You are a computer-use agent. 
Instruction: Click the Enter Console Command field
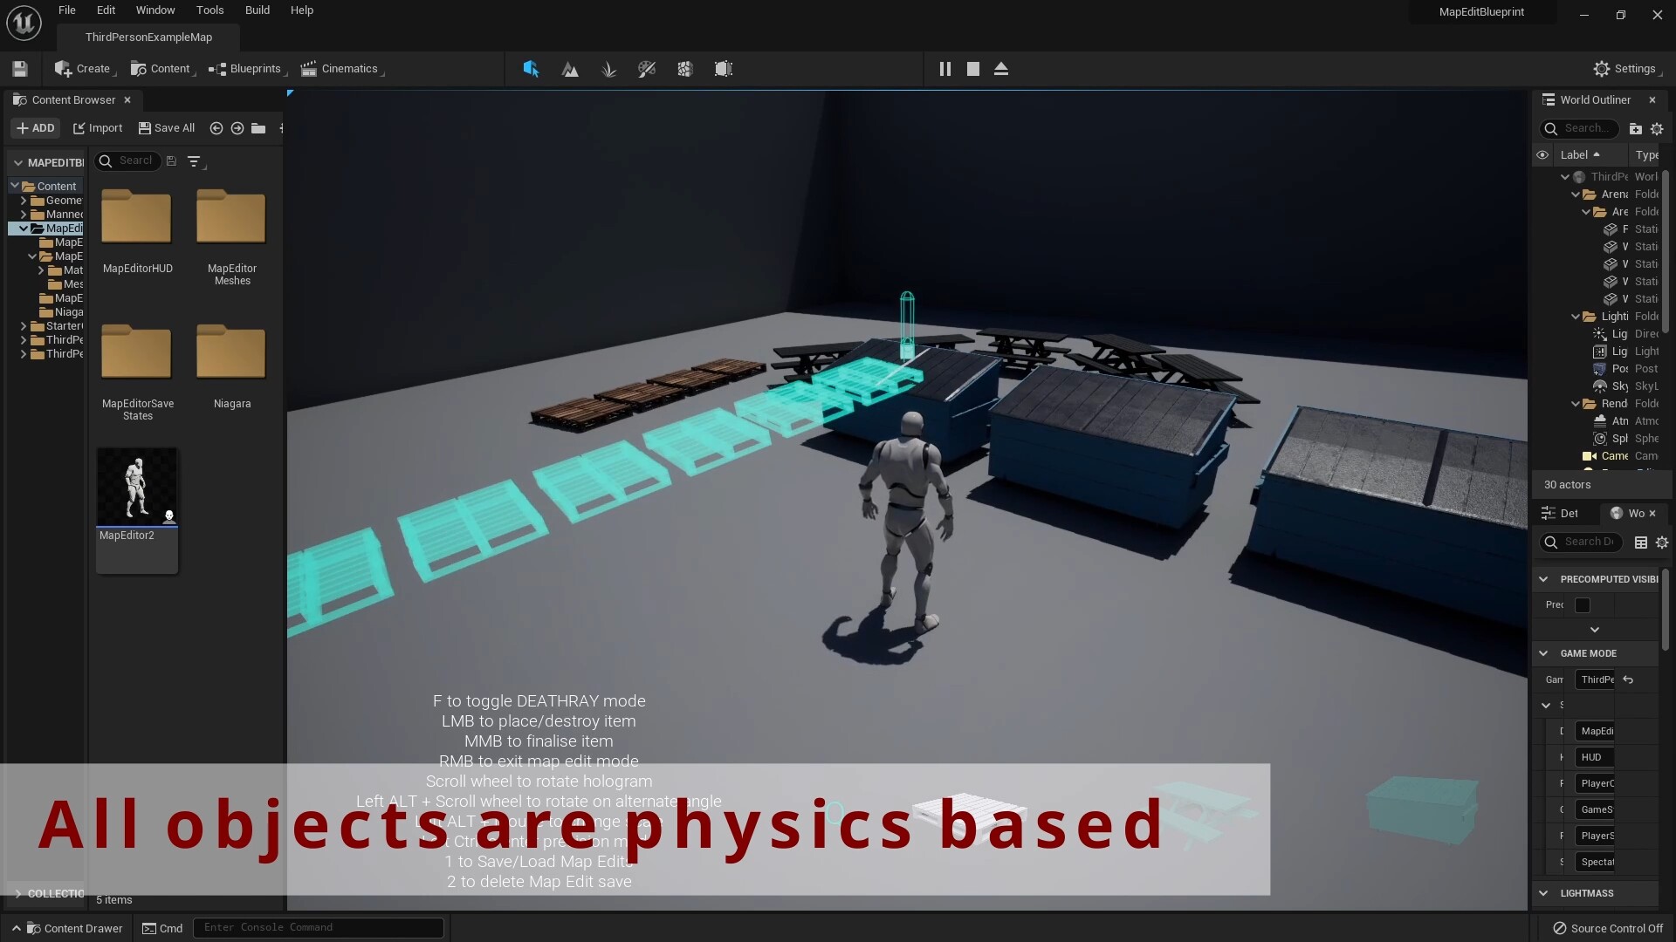(319, 927)
